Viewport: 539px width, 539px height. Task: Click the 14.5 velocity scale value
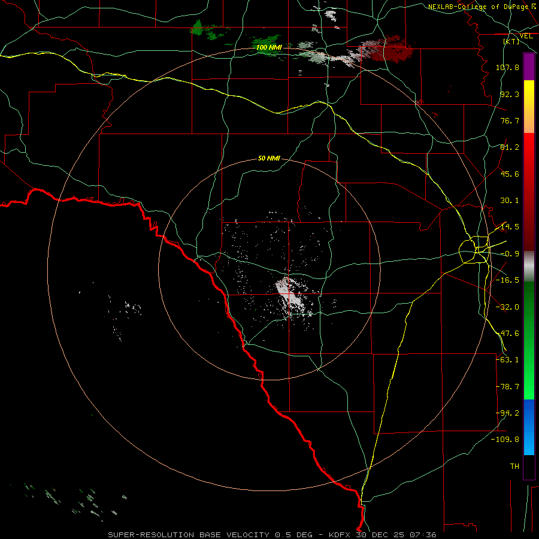pyautogui.click(x=510, y=227)
